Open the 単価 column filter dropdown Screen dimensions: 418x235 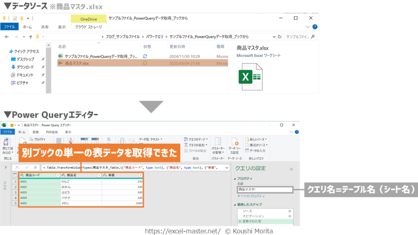click(x=140, y=175)
